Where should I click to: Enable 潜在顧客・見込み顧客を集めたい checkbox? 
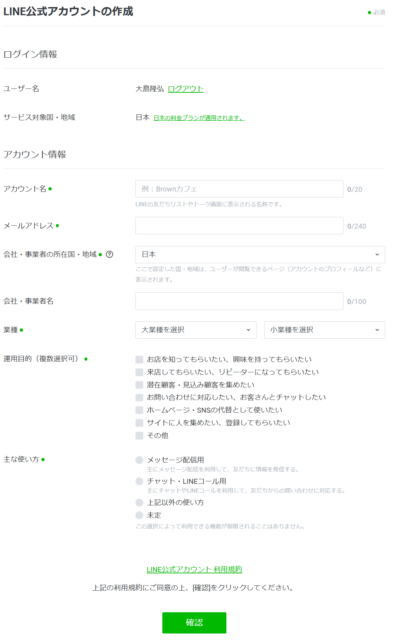point(139,385)
